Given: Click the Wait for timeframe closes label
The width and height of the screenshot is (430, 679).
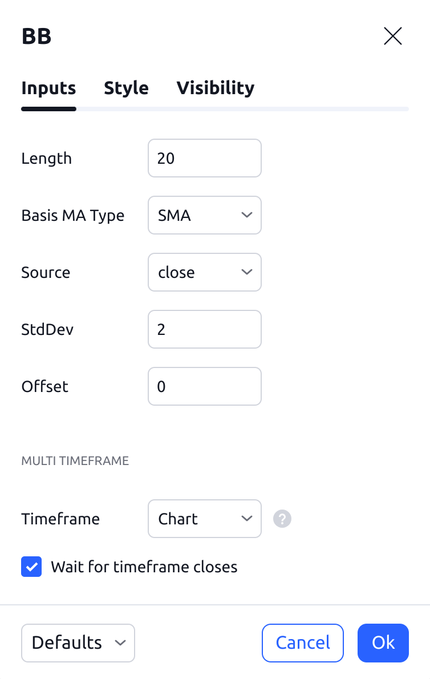Looking at the screenshot, I should click(x=144, y=567).
